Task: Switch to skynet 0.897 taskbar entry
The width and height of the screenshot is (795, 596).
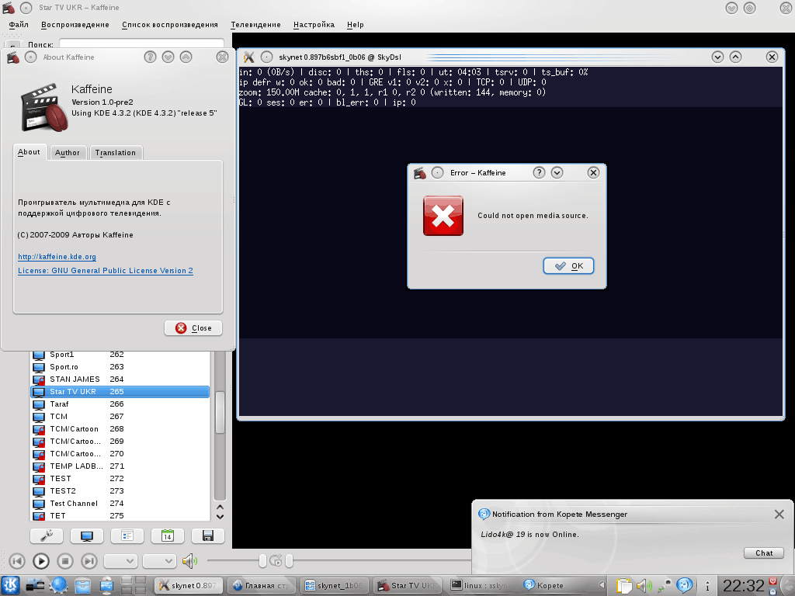Action: pos(188,586)
